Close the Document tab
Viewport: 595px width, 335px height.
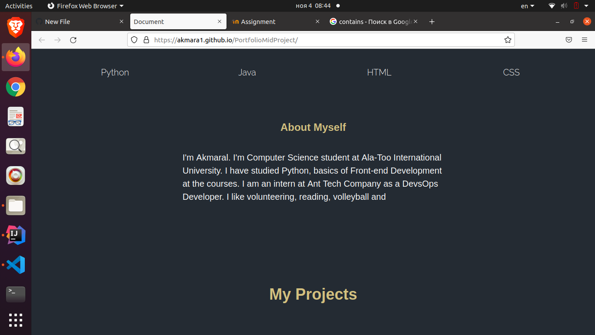coord(220,21)
